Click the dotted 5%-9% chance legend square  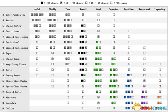61,3
